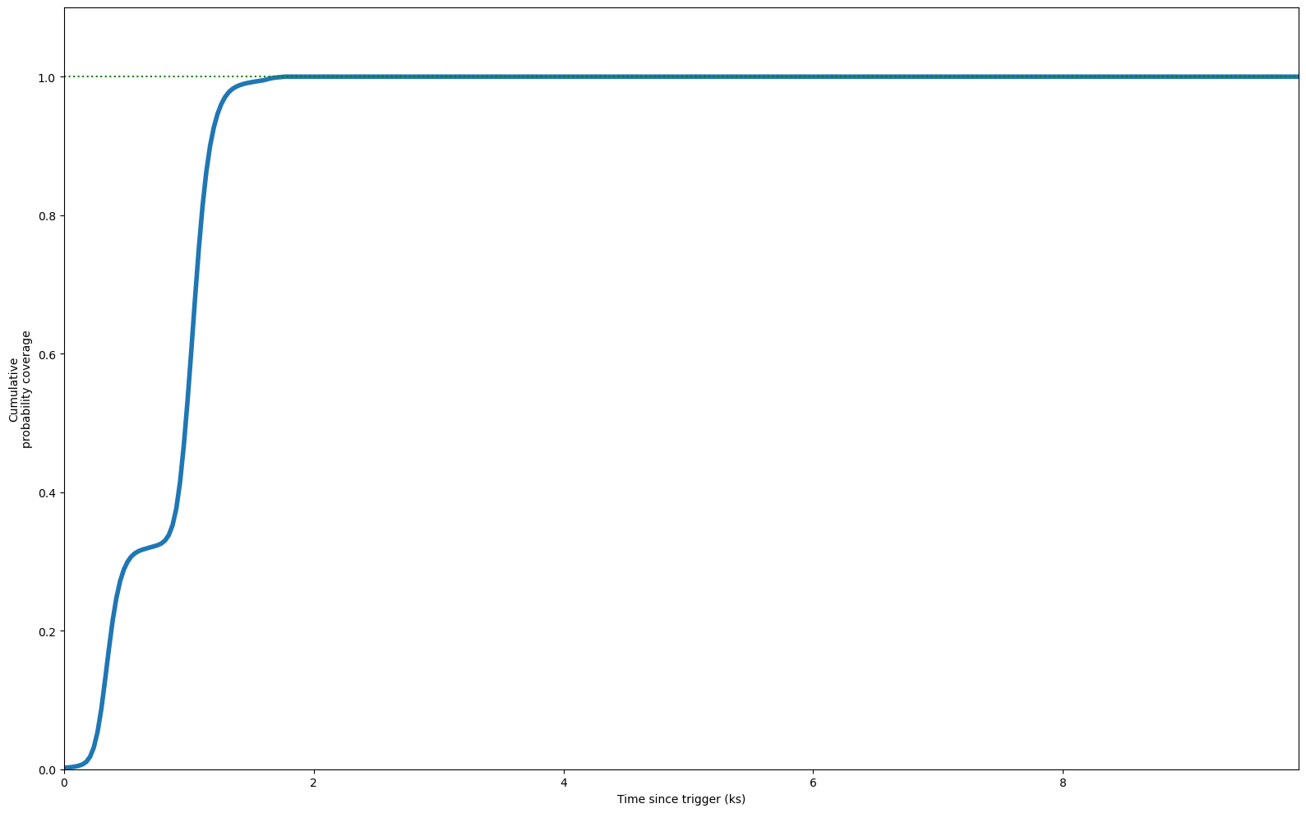1306x813 pixels.
Task: Click the y-axis tick label 1.0
Action: 48,77
